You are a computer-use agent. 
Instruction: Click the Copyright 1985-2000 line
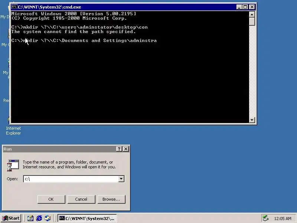tap(69, 18)
